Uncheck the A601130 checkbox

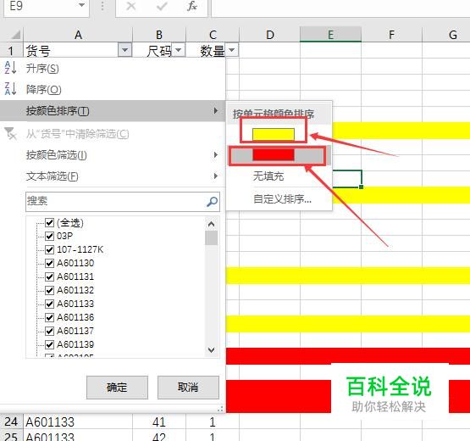pyautogui.click(x=49, y=263)
